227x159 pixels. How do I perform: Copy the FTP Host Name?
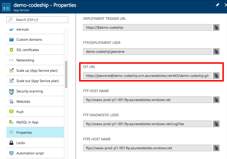[x=216, y=100]
